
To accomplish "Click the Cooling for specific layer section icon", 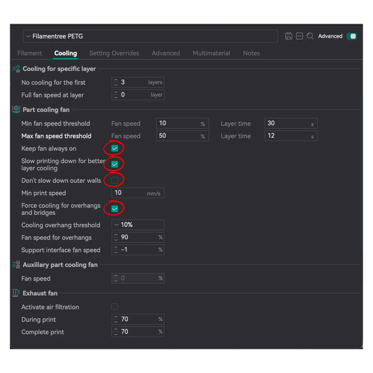I will coord(16,69).
